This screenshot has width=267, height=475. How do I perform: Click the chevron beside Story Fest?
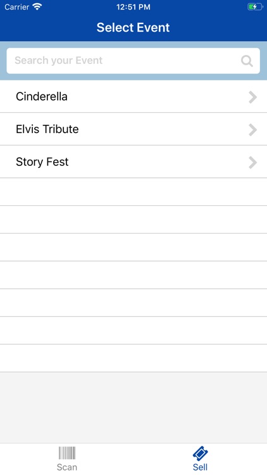coord(253,162)
